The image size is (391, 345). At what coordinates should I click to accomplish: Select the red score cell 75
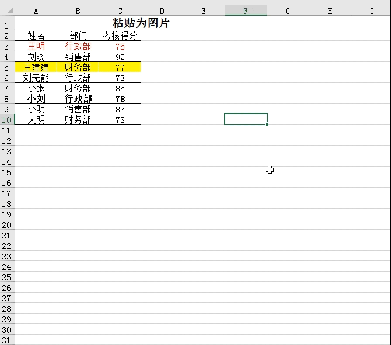(x=120, y=46)
